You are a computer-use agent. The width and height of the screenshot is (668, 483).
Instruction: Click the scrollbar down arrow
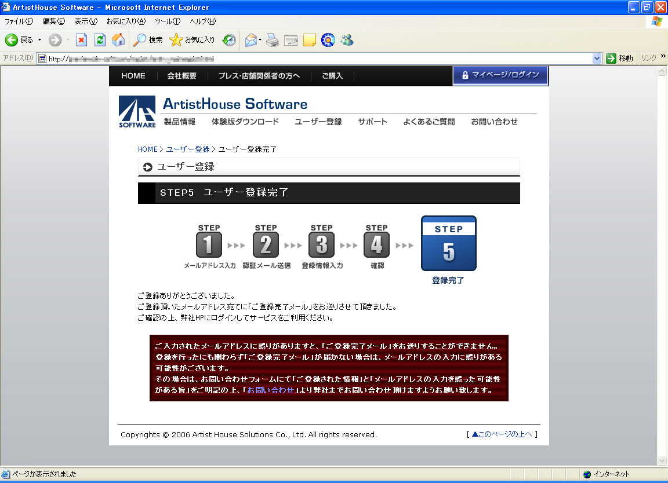tap(662, 460)
